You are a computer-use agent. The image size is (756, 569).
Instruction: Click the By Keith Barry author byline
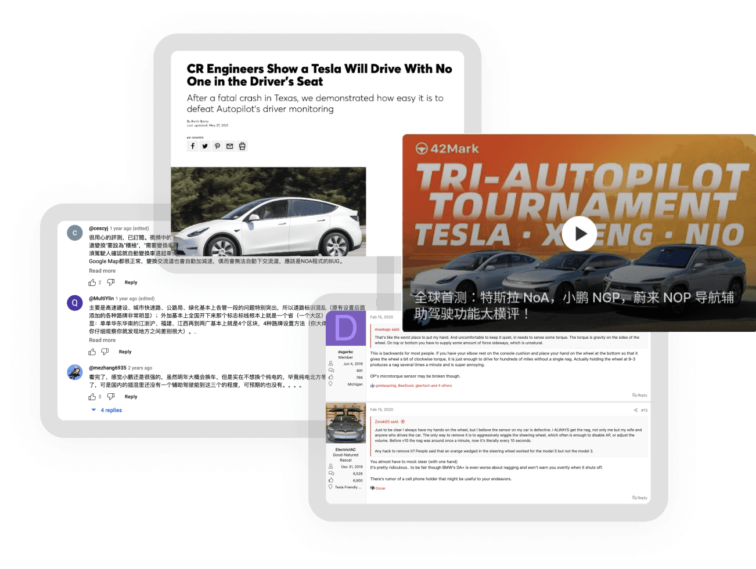coord(197,121)
